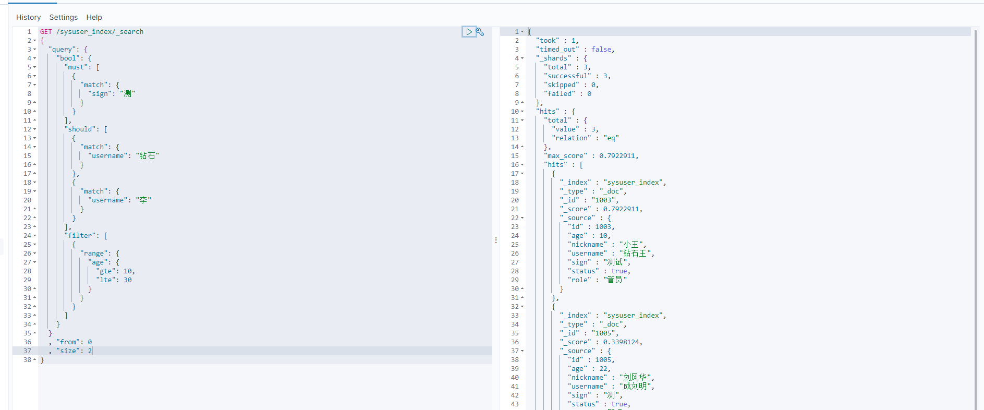Collapse the "bool" block fold arrow
The image size is (984, 410).
pyautogui.click(x=35, y=58)
